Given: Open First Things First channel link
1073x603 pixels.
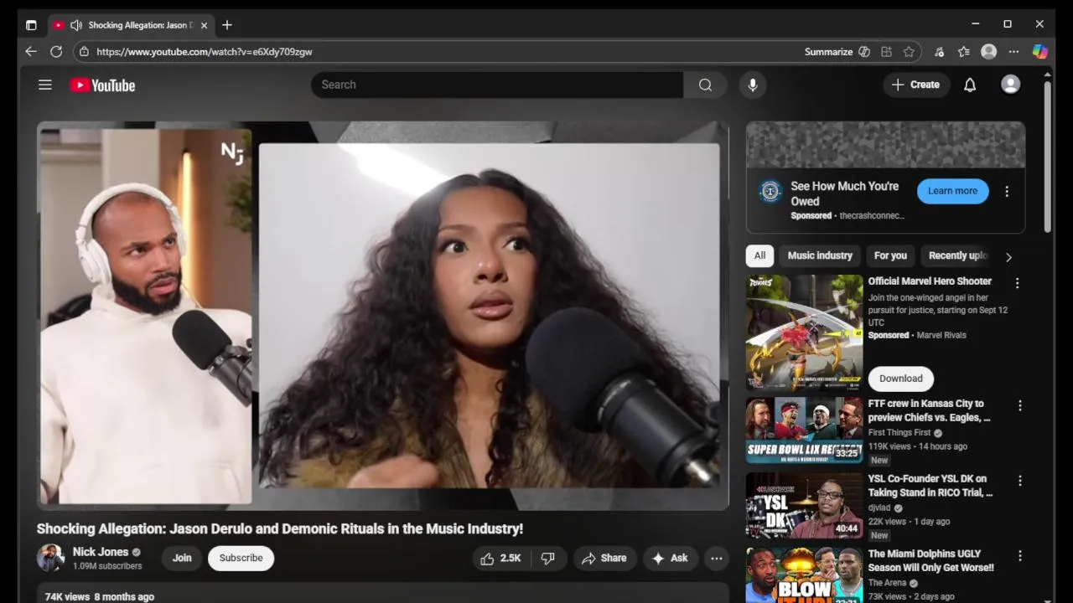Looking at the screenshot, I should [899, 432].
